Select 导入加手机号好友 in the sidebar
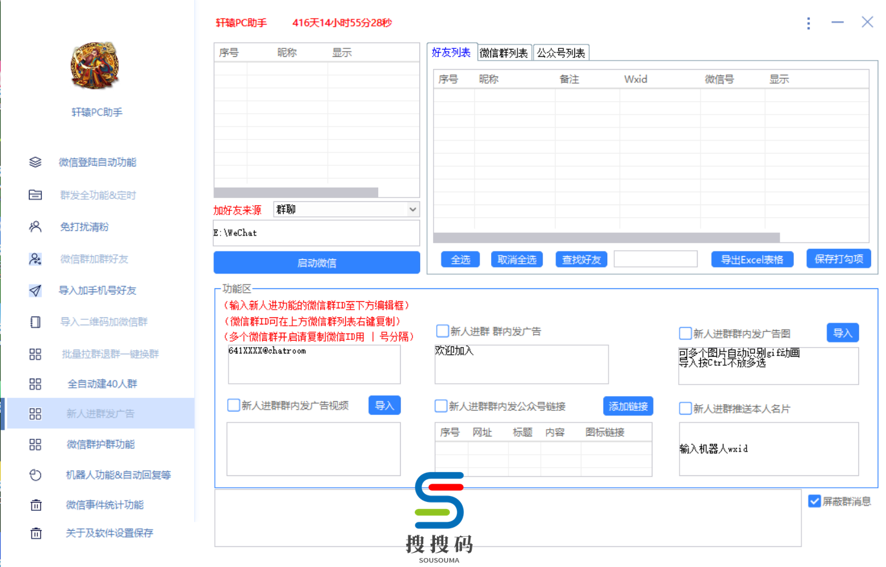886x567 pixels. [97, 290]
